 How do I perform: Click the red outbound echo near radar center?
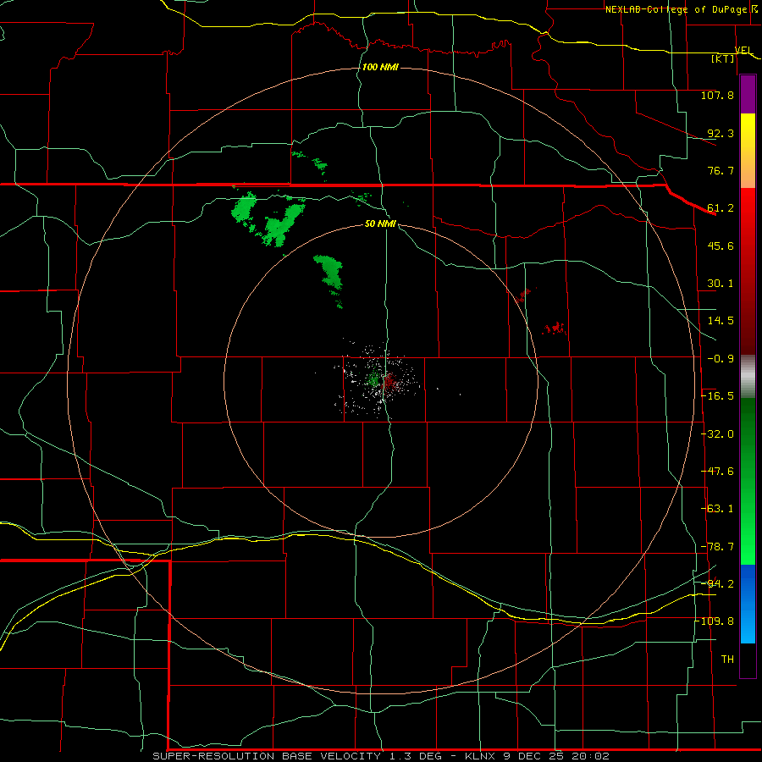pyautogui.click(x=390, y=382)
